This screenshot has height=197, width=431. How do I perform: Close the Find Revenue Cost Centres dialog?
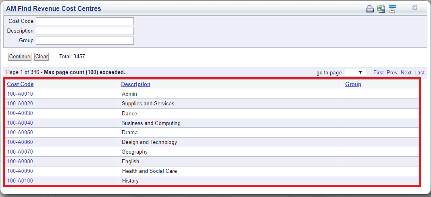coord(415,8)
